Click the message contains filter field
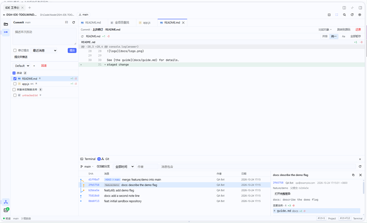Viewport: 367px width, 223px height. pyautogui.click(x=258, y=166)
